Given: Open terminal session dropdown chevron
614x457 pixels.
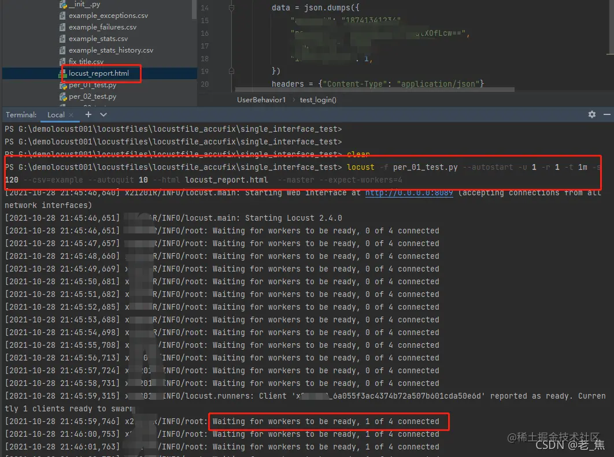Looking at the screenshot, I should point(103,114).
